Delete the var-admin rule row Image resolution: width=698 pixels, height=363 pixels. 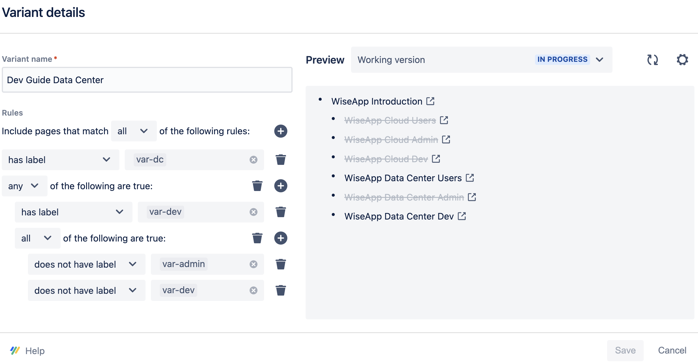[280, 264]
